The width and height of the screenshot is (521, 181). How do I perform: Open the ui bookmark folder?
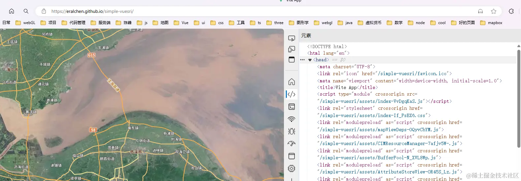(x=199, y=23)
